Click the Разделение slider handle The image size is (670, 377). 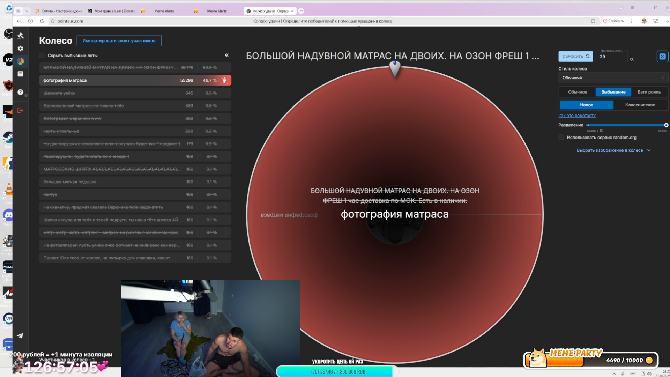pyautogui.click(x=666, y=125)
